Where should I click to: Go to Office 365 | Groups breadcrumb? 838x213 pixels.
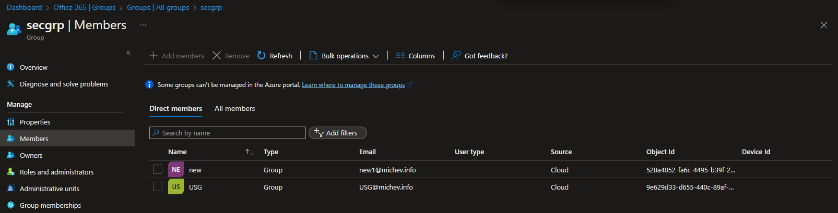(x=85, y=7)
